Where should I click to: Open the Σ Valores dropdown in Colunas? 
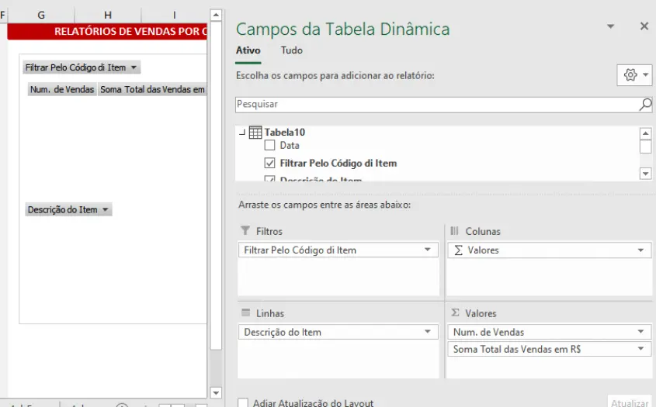(640, 250)
